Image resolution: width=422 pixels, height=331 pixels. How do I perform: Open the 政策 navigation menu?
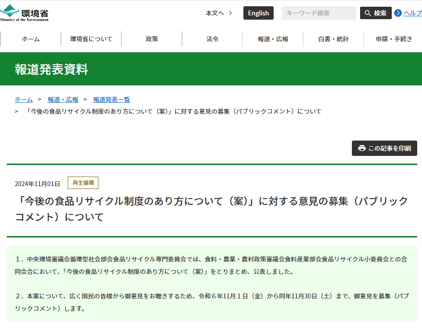click(x=151, y=38)
